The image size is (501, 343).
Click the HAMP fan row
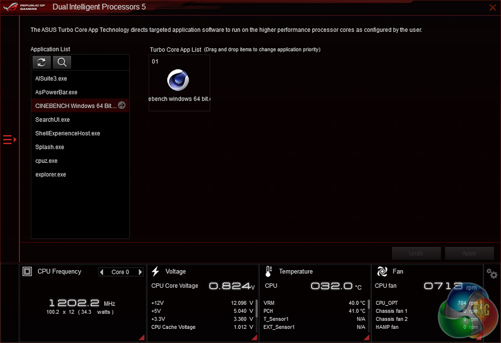[x=427, y=327]
